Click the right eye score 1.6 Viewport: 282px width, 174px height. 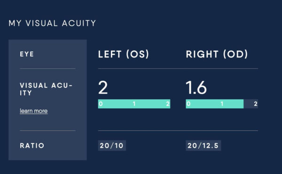[x=196, y=87]
